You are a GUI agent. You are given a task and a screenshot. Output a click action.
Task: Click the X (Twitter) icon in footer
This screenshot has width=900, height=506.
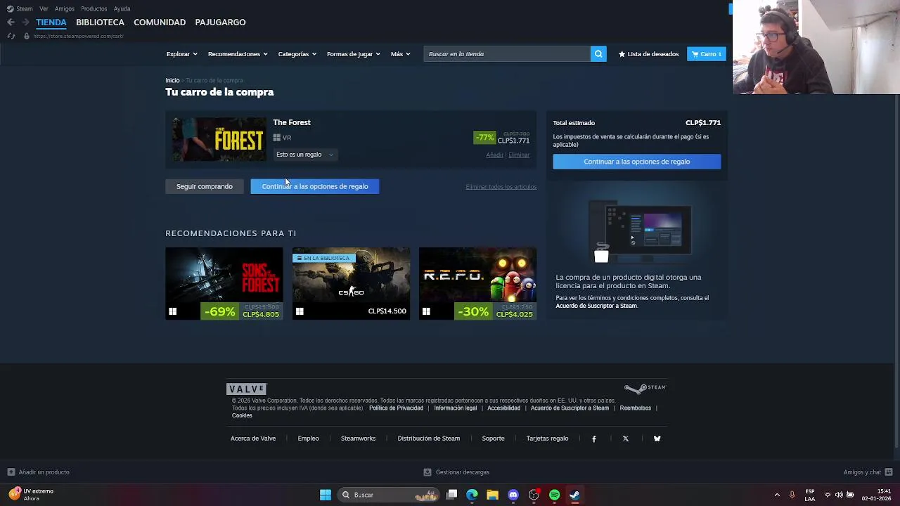pos(625,439)
